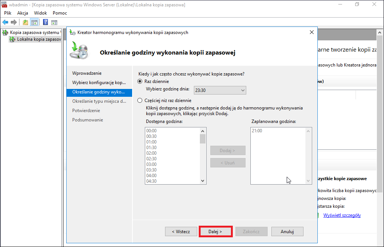This screenshot has width=384, height=247.
Task: Click the available times scroll down arrow
Action: click(x=202, y=181)
